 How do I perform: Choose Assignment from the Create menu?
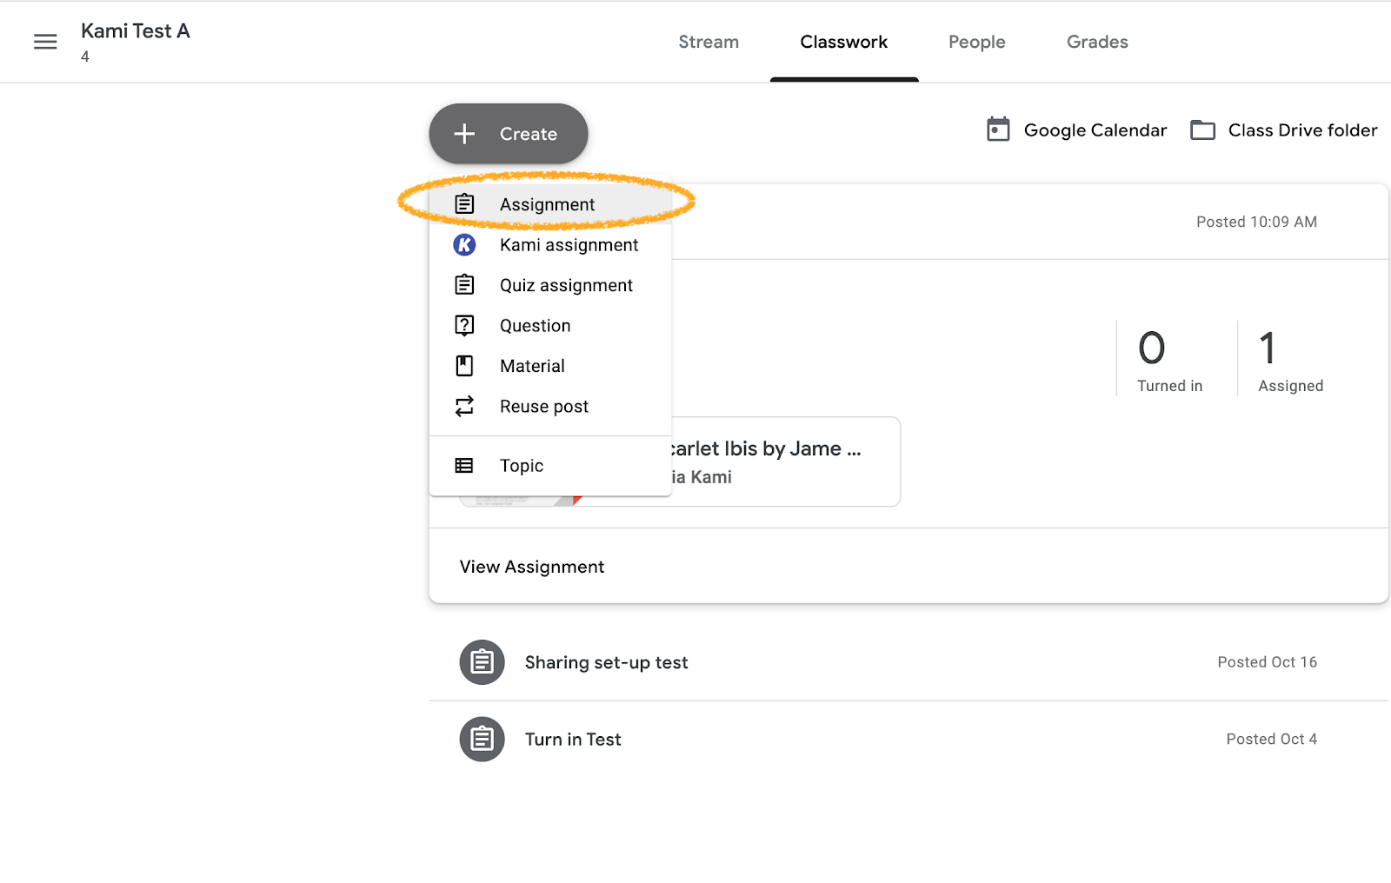click(547, 203)
